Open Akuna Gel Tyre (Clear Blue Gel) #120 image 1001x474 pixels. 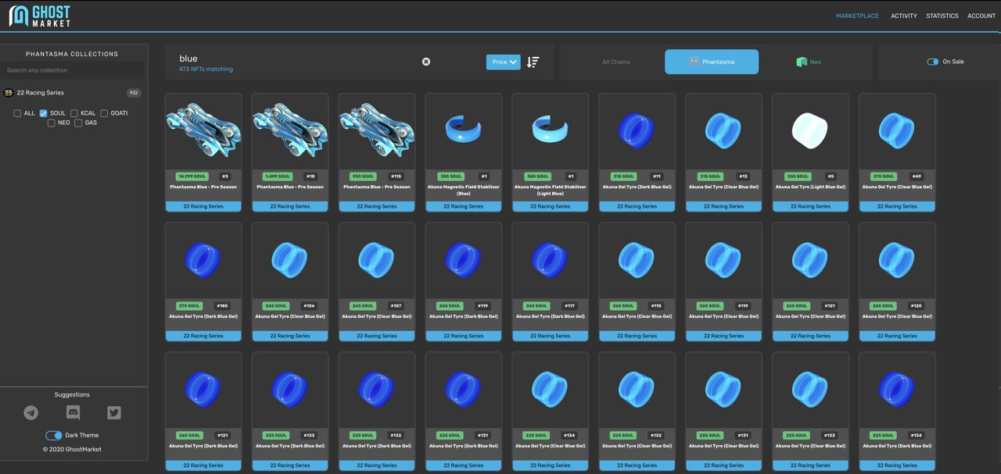tap(898, 261)
